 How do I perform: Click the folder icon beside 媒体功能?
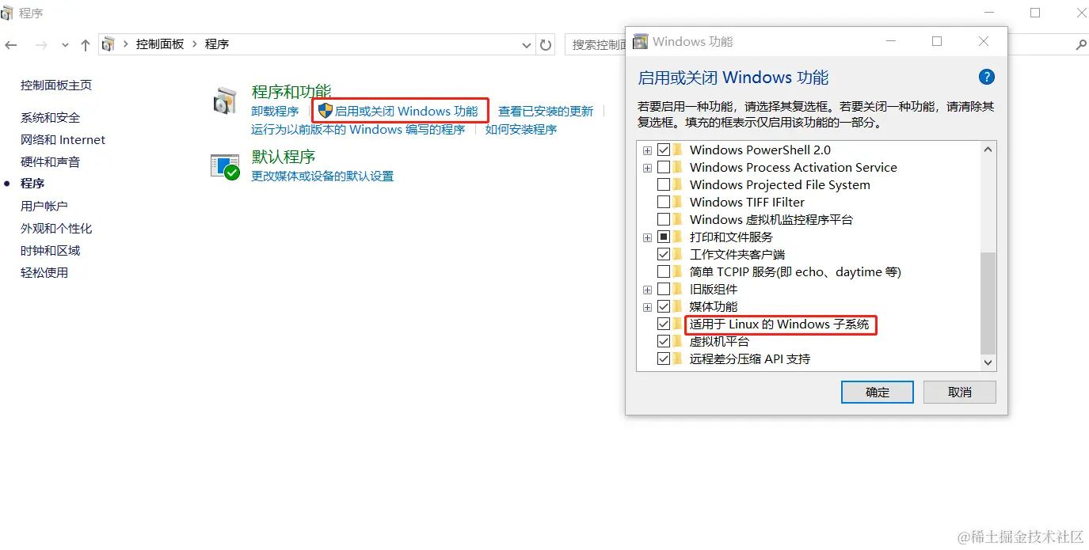(678, 306)
